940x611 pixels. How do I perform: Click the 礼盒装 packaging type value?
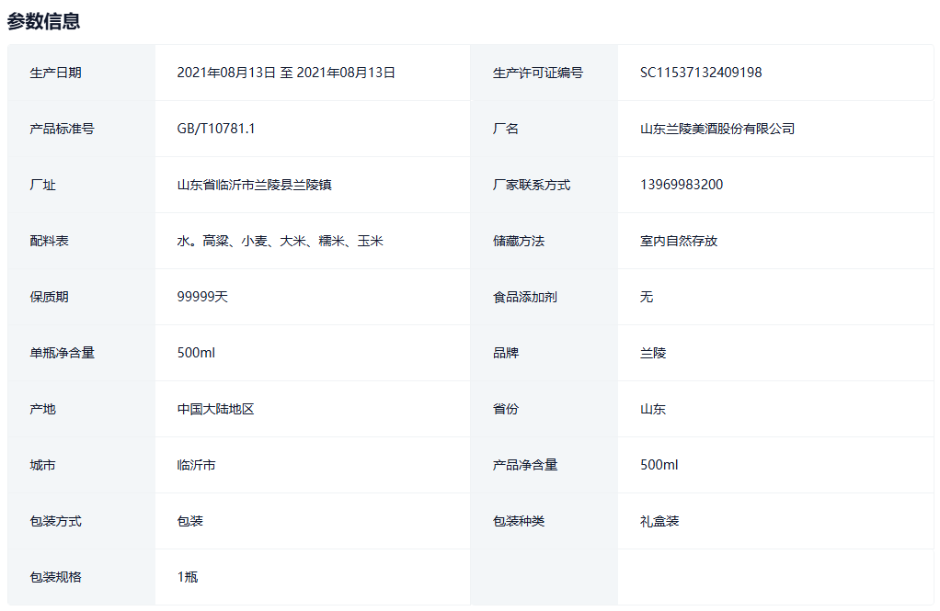659,521
